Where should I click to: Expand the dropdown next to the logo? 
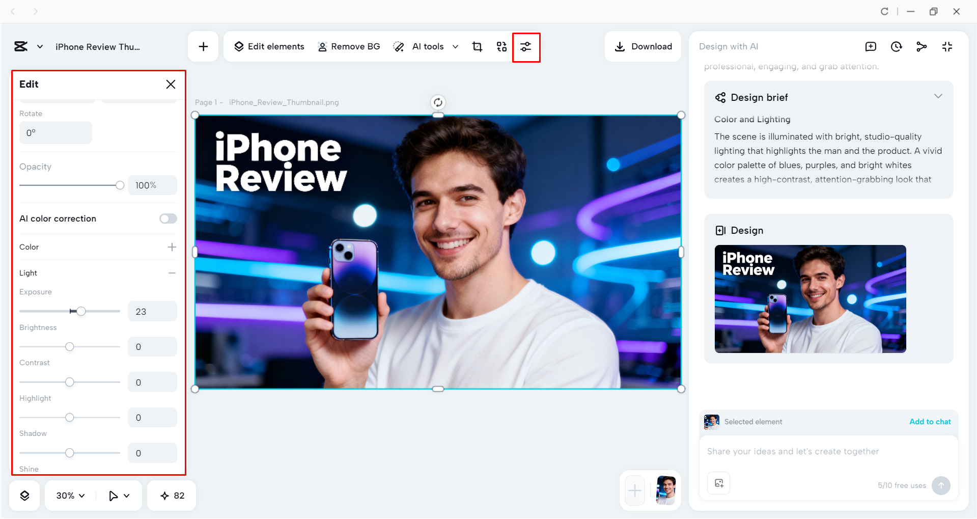[40, 47]
